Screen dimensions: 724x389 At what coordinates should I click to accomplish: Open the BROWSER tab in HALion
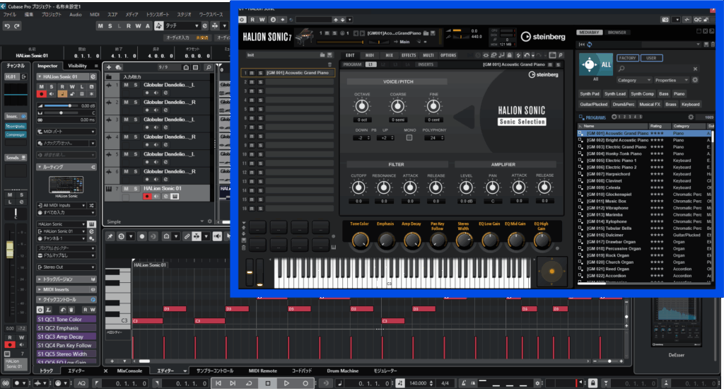[617, 33]
